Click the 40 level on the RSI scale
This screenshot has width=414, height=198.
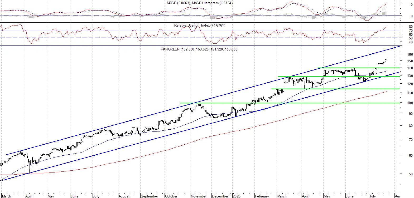click(x=411, y=42)
